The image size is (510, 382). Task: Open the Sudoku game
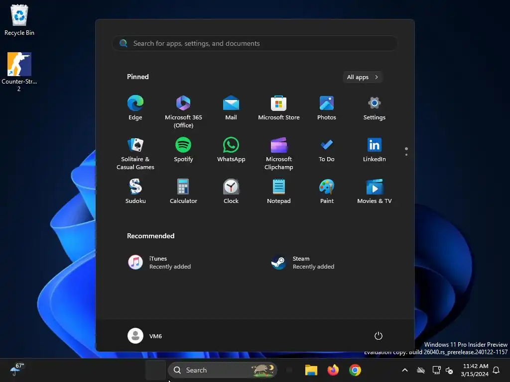point(135,191)
